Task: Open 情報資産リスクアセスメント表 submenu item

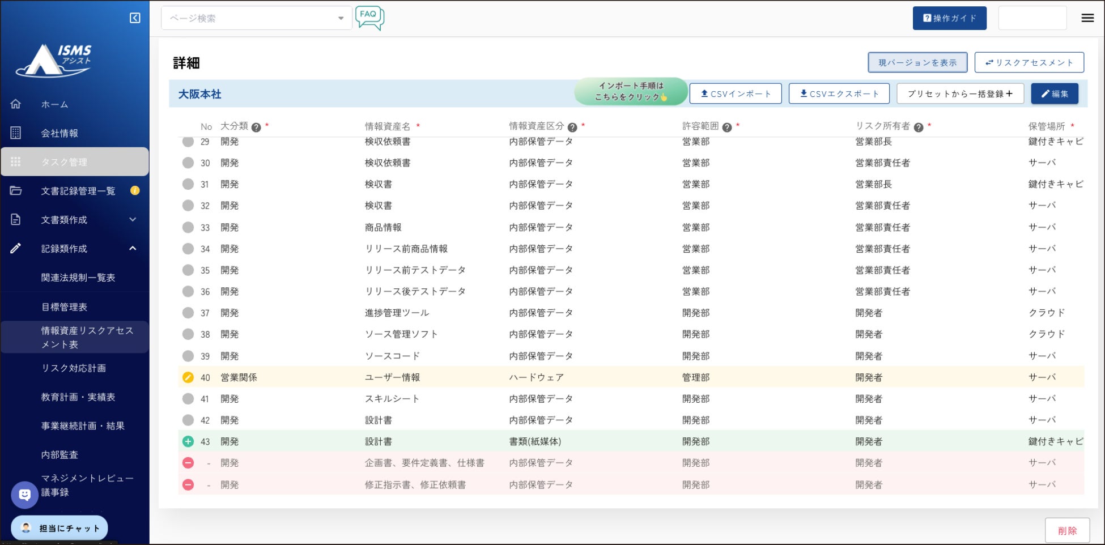Action: (x=75, y=337)
